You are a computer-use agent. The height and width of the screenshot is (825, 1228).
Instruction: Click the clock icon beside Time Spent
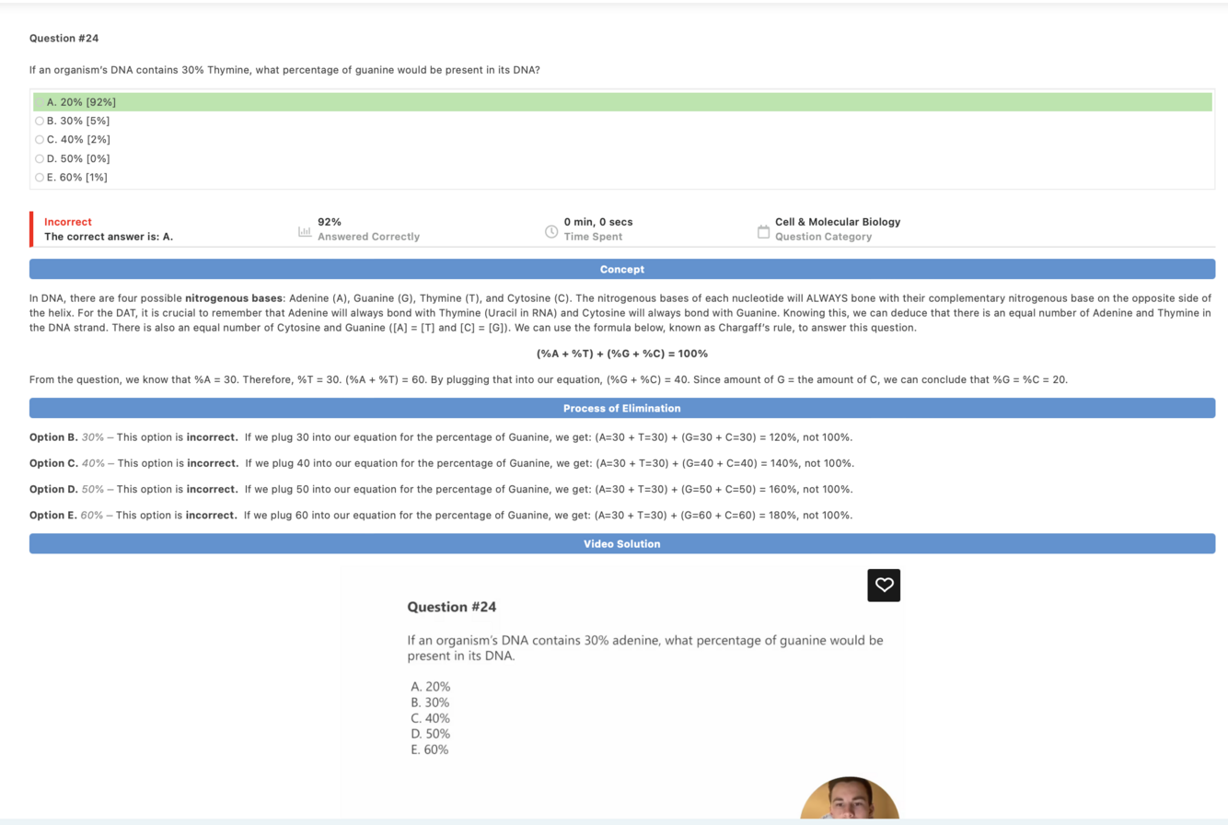551,232
